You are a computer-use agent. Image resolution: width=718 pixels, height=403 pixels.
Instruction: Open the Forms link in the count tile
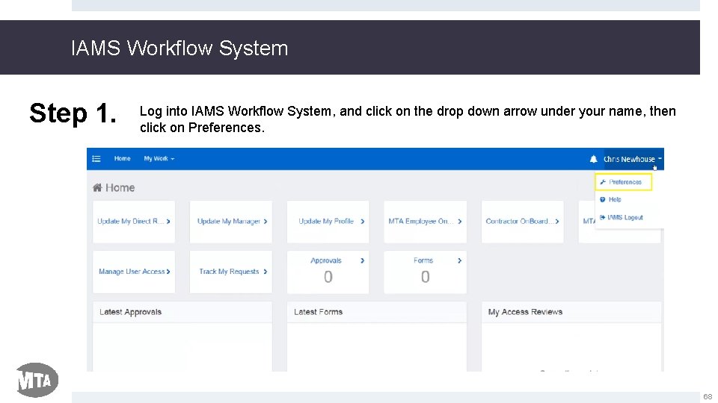click(423, 260)
